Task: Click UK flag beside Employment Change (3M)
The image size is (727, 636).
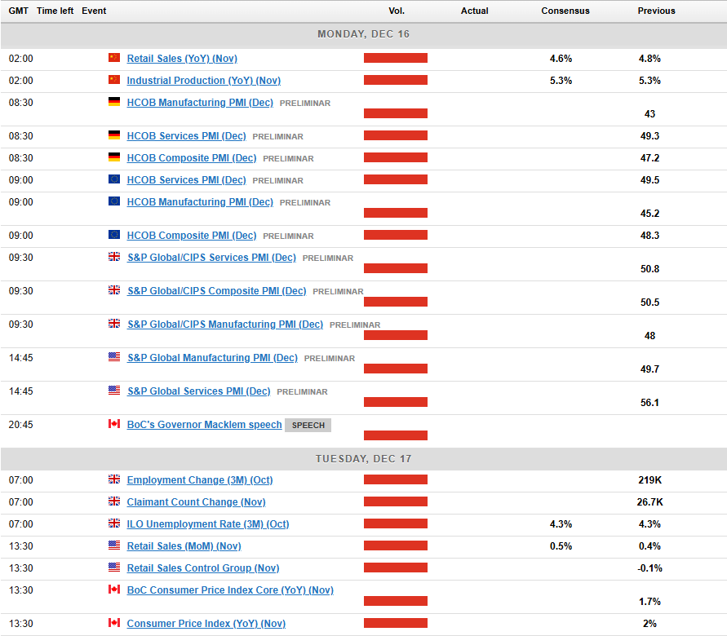Action: [114, 479]
